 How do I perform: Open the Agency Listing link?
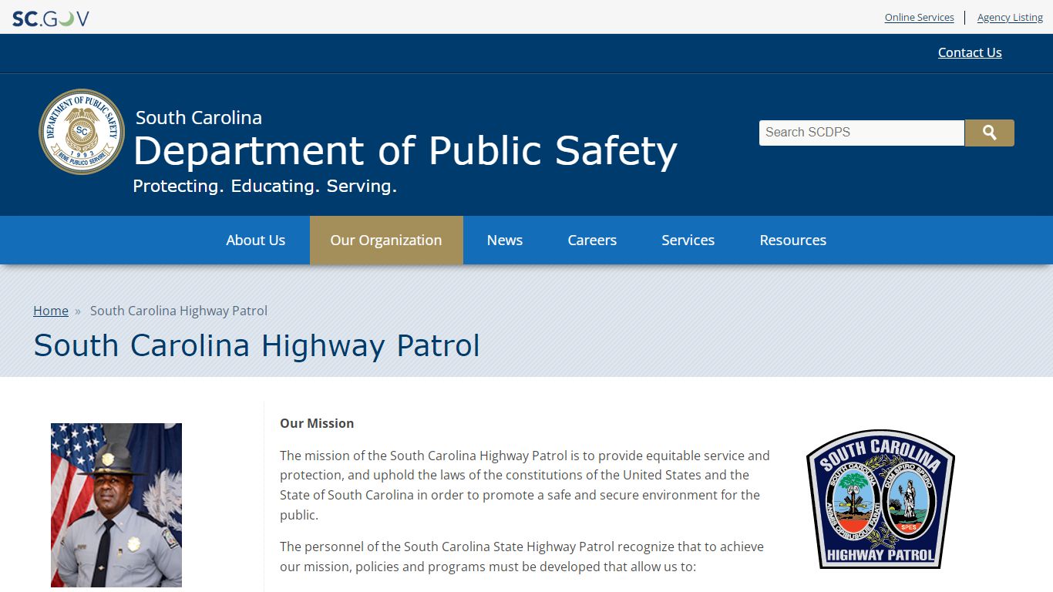pyautogui.click(x=1010, y=18)
